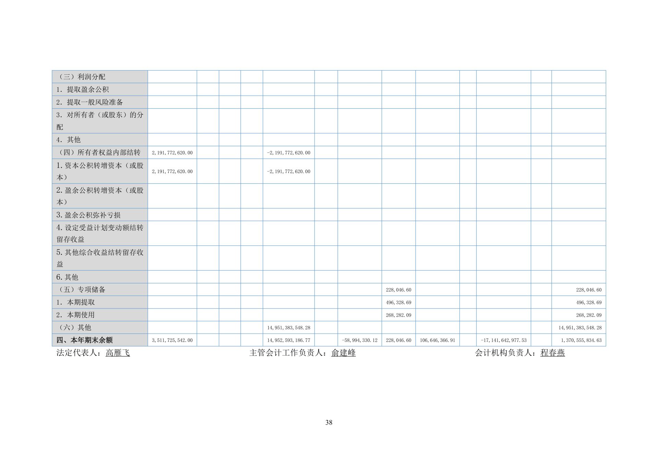Click the 本年期末余额 row header
Image resolution: width=658 pixels, height=465 pixels.
[84, 340]
